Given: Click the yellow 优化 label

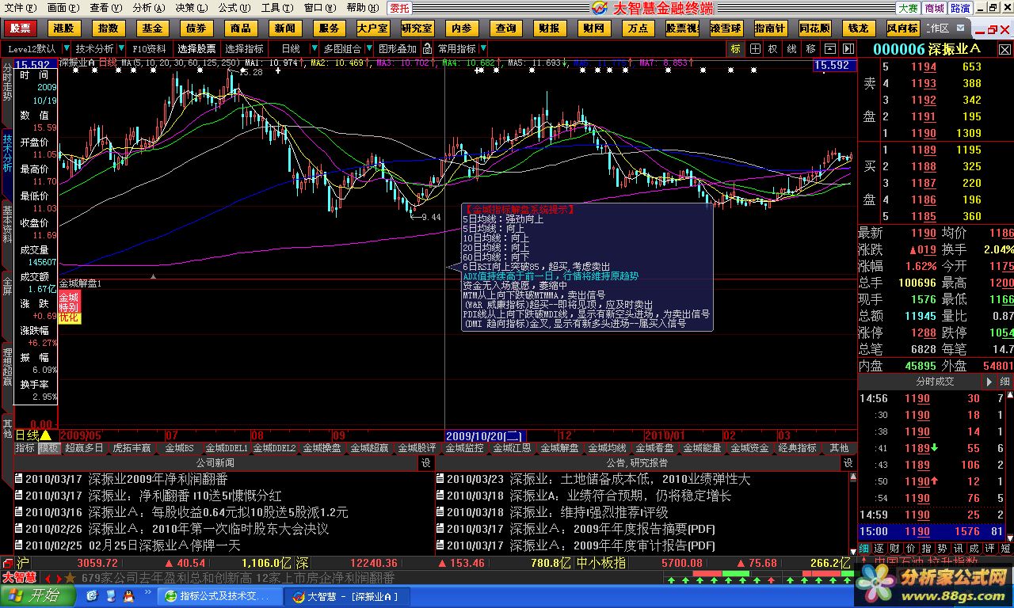Looking at the screenshot, I should [69, 317].
